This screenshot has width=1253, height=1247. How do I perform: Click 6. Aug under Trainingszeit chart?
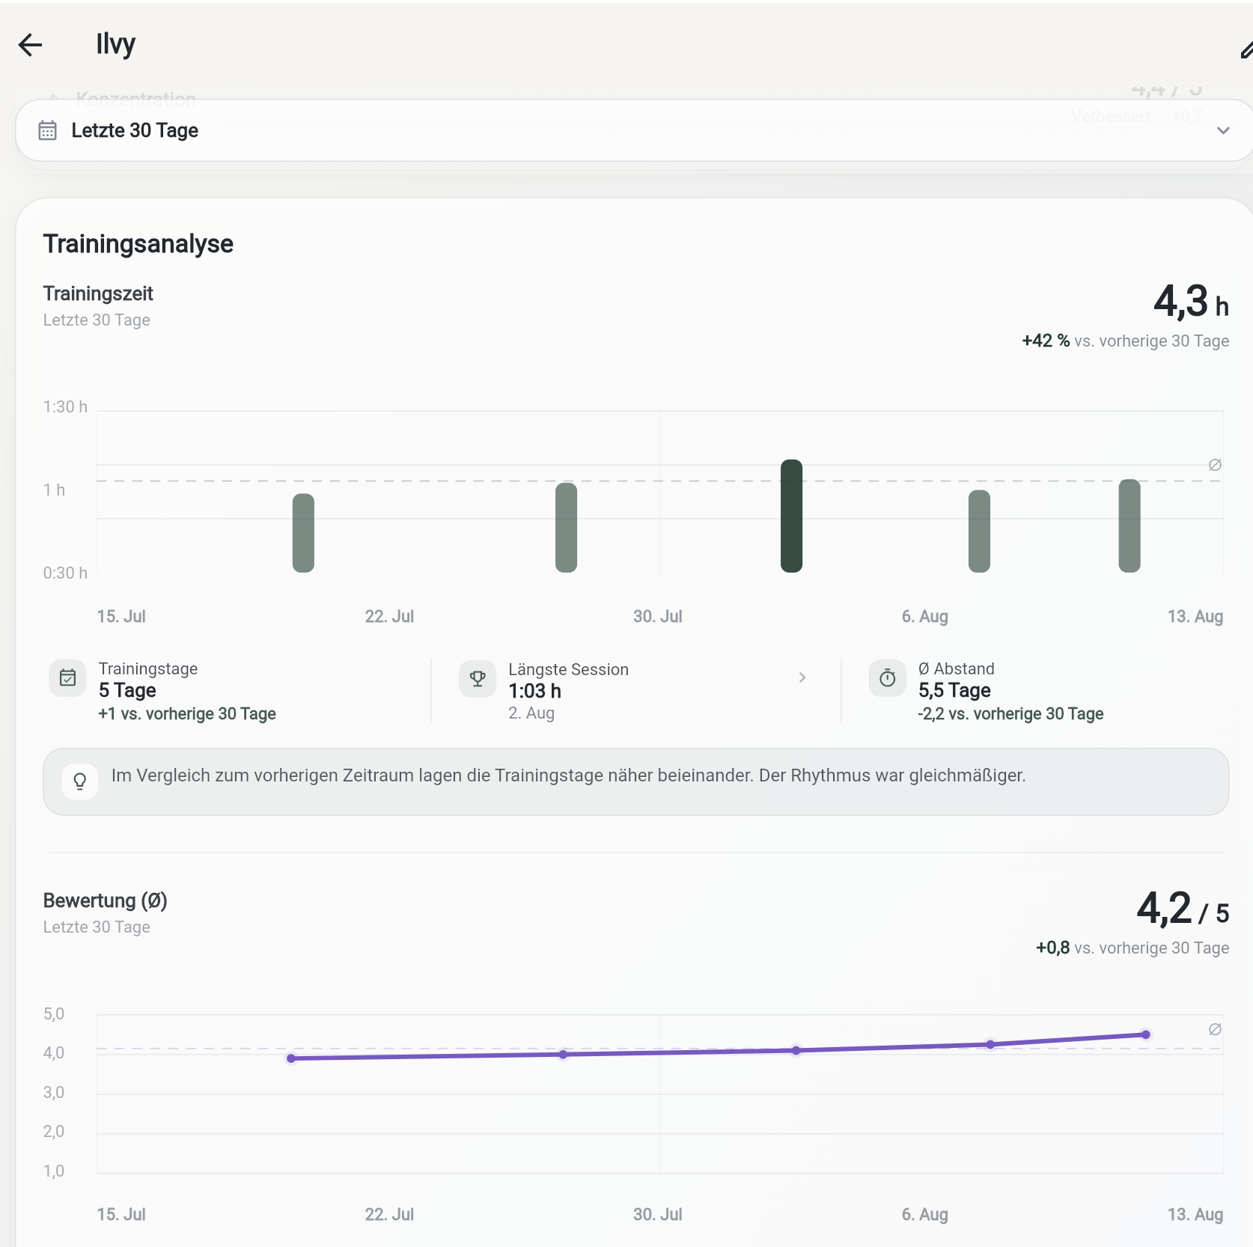(925, 616)
